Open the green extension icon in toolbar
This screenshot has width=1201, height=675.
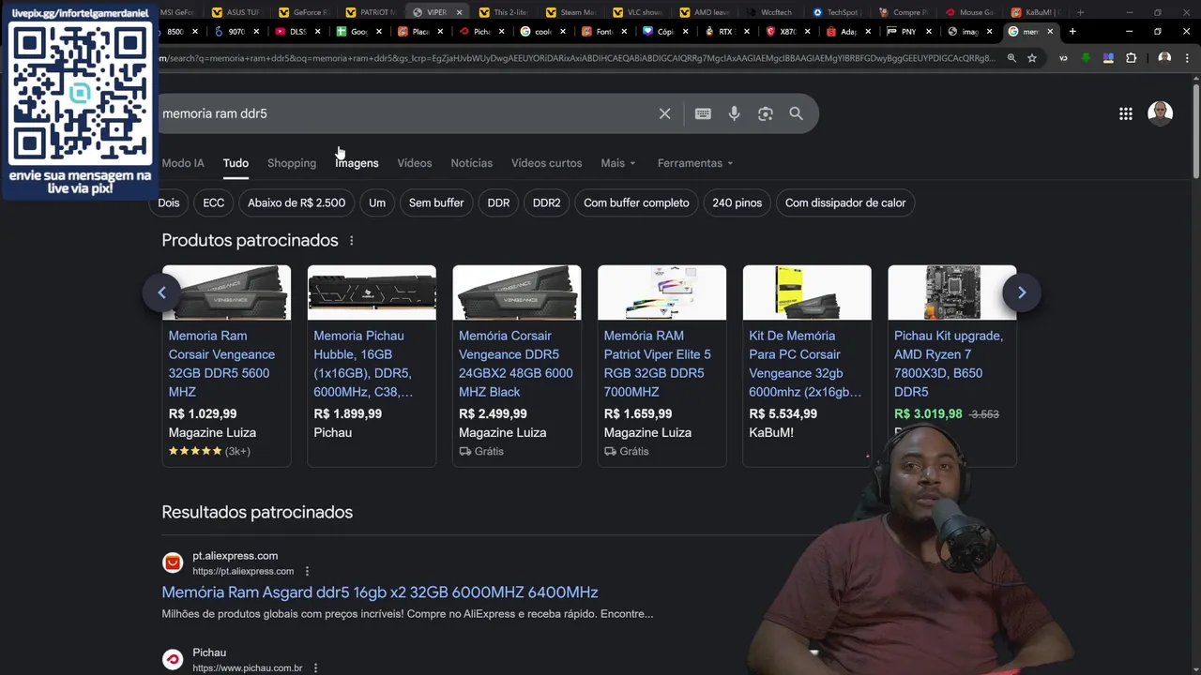[1086, 58]
